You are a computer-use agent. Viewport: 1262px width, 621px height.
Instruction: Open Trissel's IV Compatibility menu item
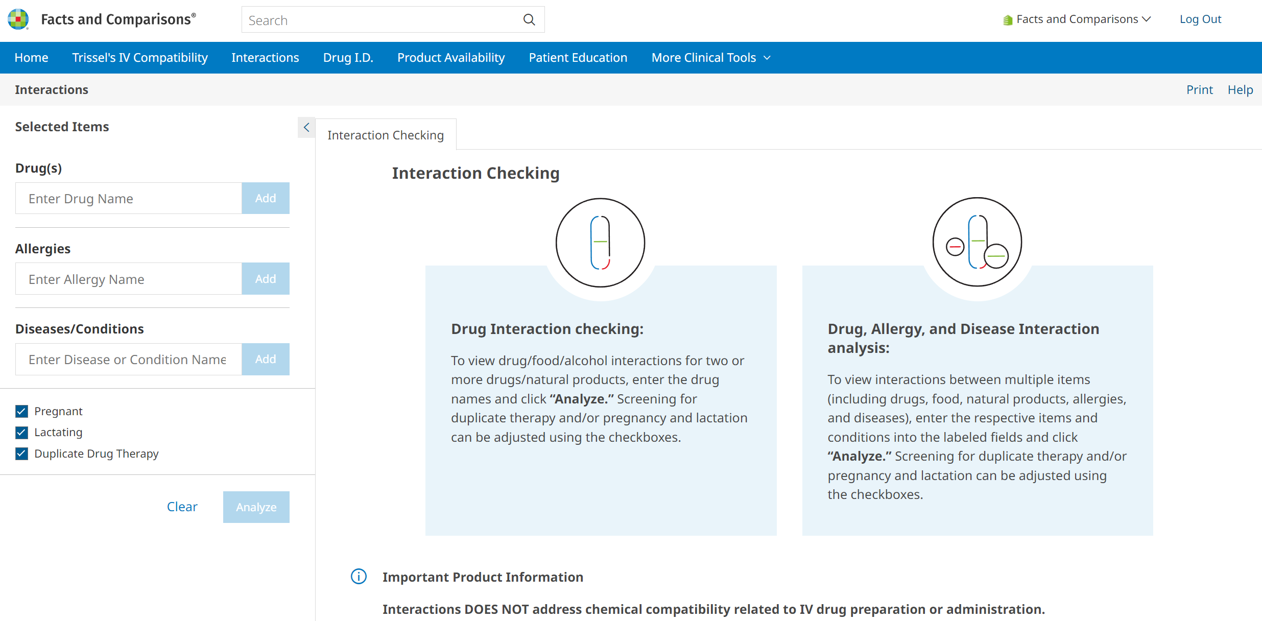[140, 58]
